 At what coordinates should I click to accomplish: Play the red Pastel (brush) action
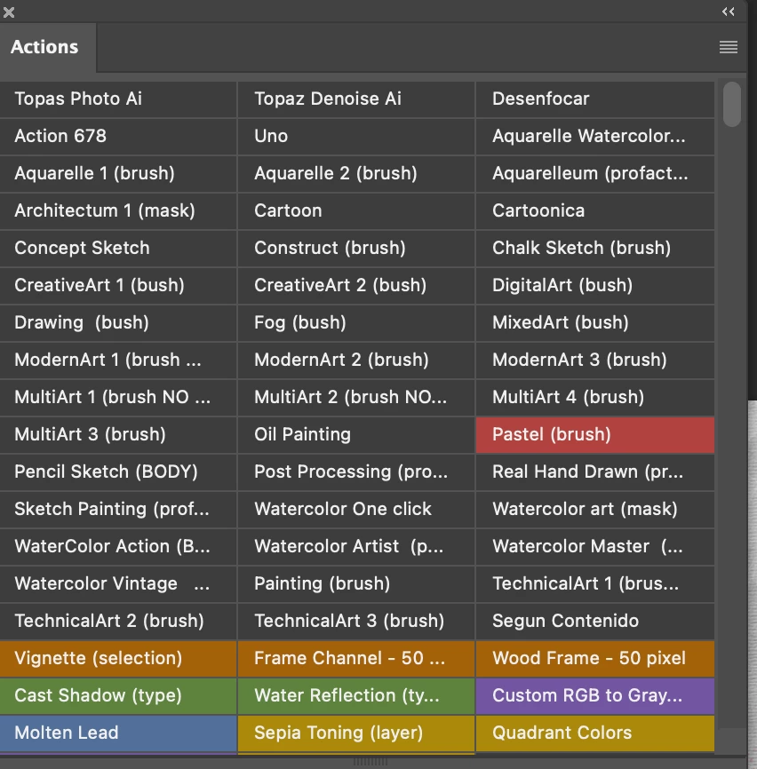[x=595, y=434]
